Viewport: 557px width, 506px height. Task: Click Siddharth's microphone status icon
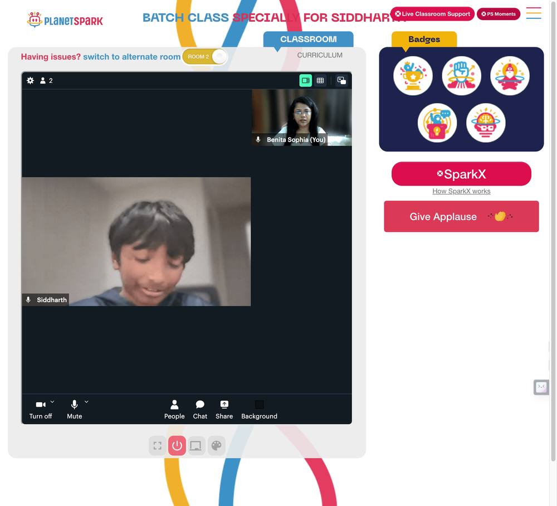pyautogui.click(x=28, y=300)
